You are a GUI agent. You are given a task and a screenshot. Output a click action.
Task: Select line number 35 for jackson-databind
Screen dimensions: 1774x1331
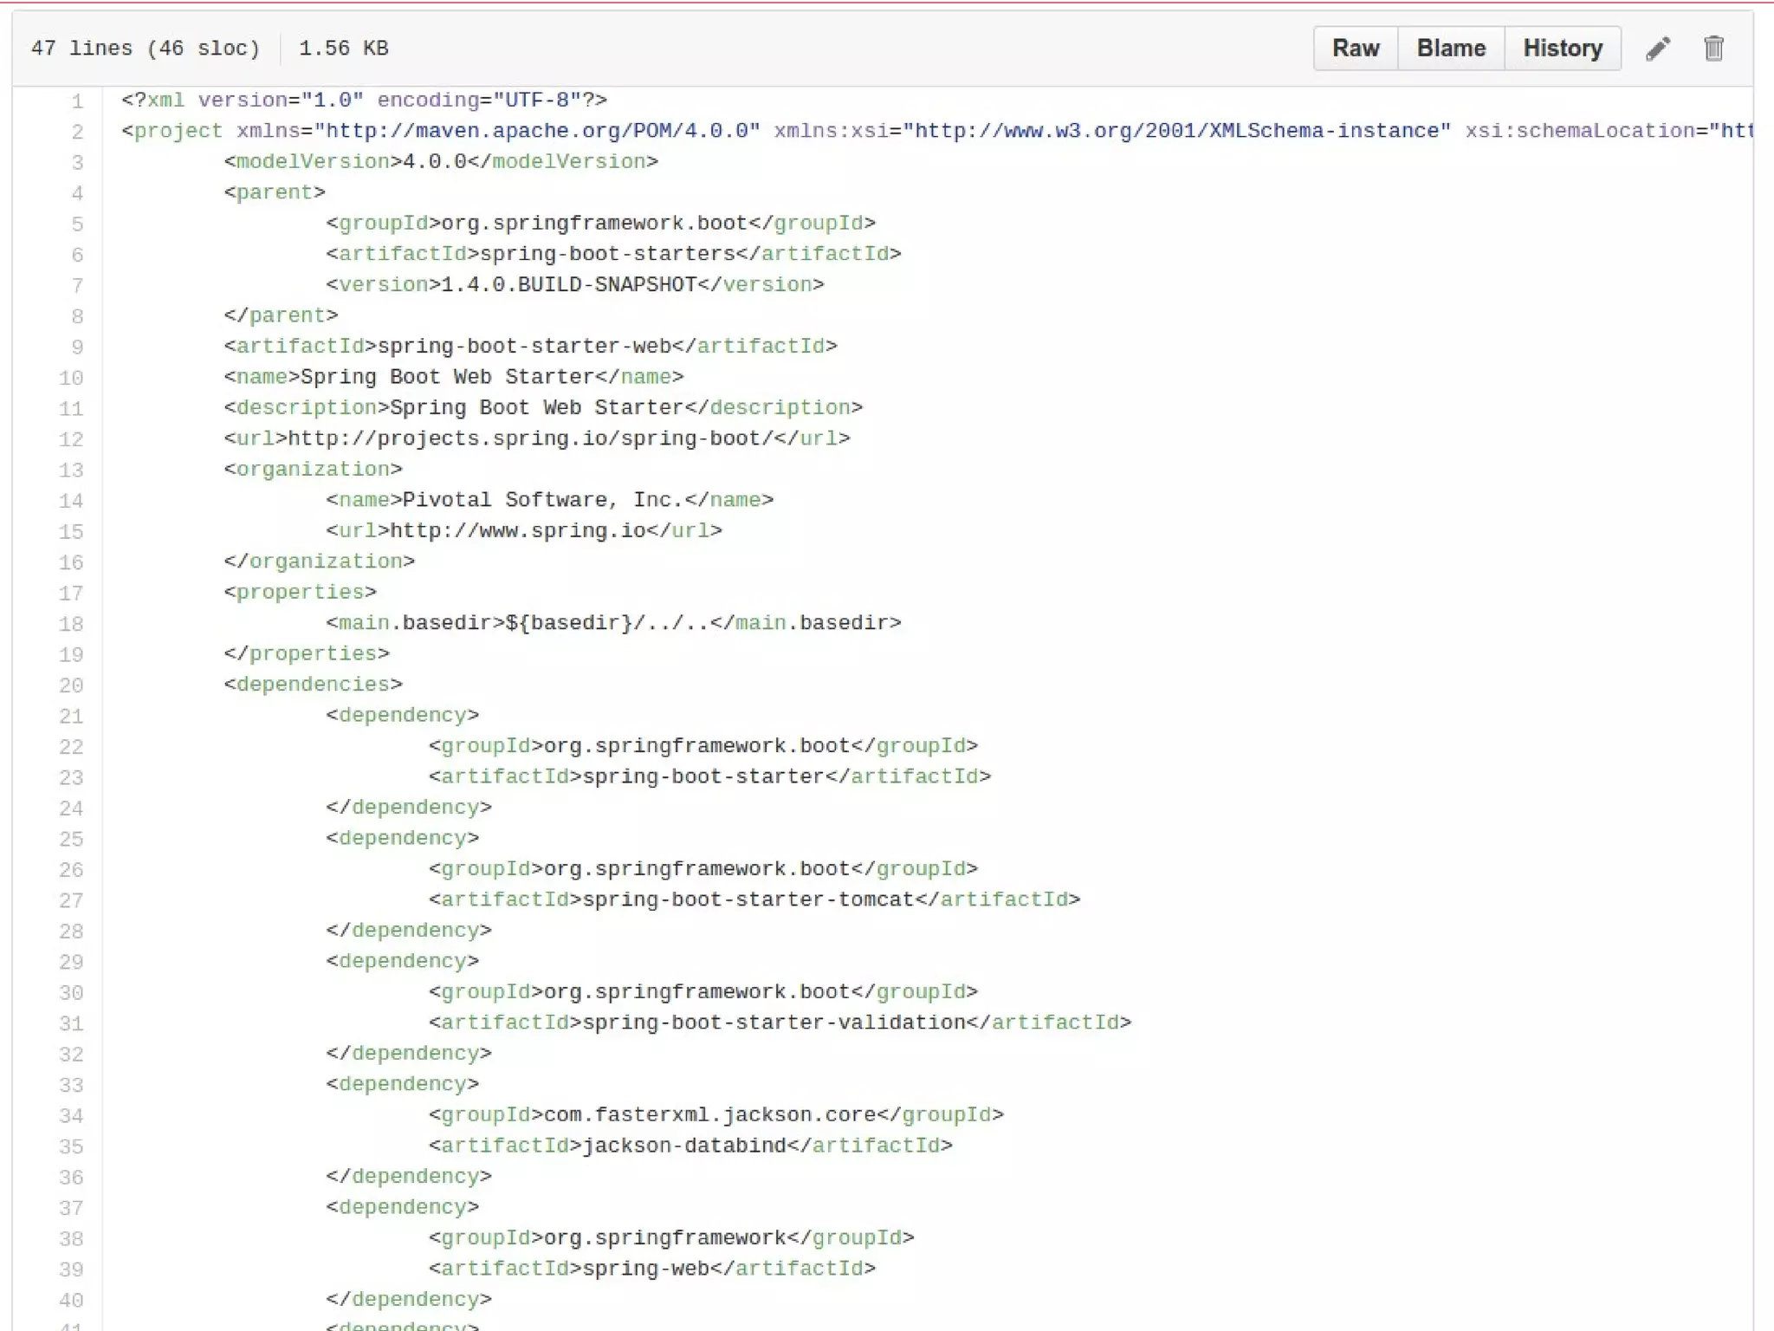[x=71, y=1147]
